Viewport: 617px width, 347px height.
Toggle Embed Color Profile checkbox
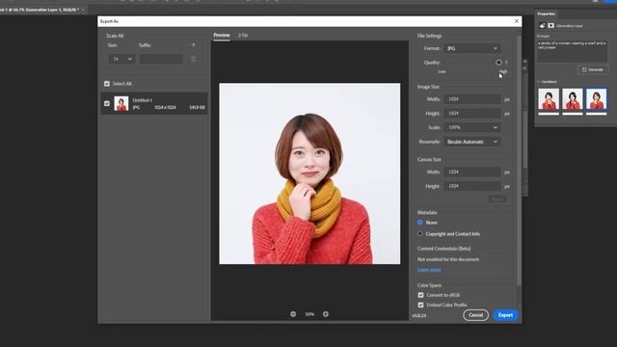point(420,305)
